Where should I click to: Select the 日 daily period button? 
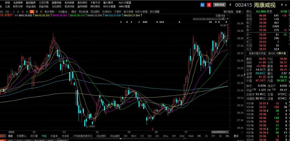pyautogui.click(x=32, y=12)
